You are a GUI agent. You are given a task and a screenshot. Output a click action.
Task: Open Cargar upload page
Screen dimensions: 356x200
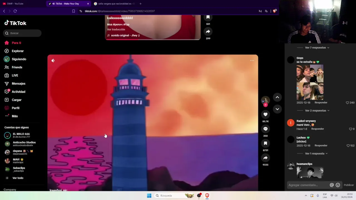pos(13,100)
